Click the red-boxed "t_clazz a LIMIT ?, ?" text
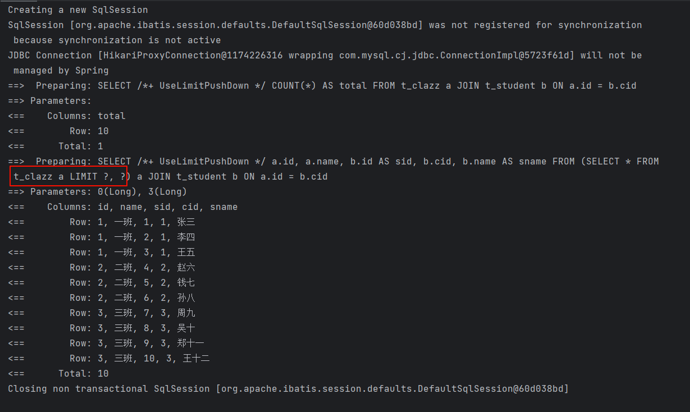Screen dimensions: 690x412 [x=69, y=177]
